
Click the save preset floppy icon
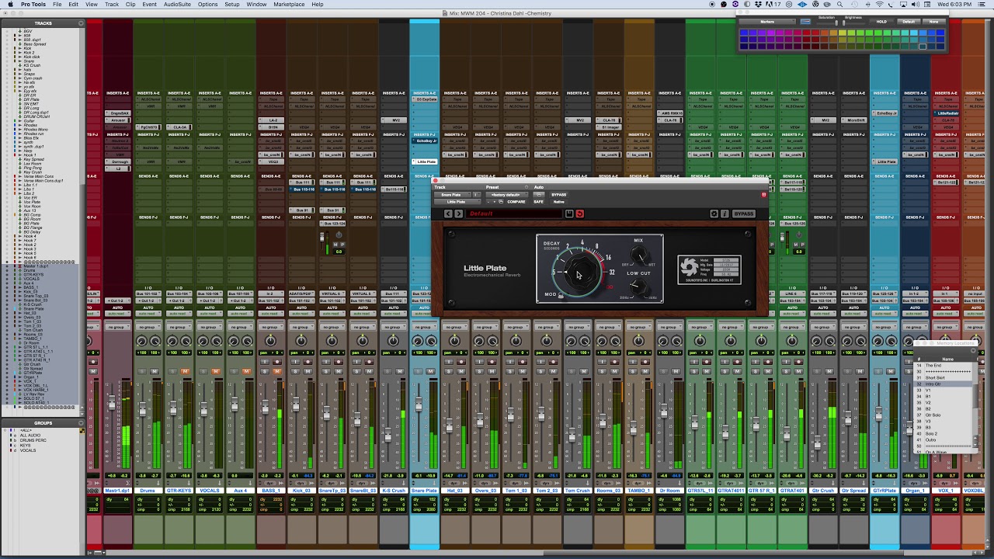pyautogui.click(x=569, y=214)
